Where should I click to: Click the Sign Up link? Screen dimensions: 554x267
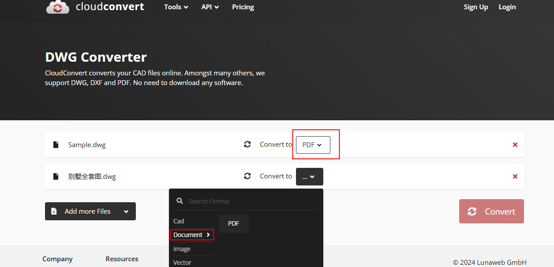click(475, 7)
